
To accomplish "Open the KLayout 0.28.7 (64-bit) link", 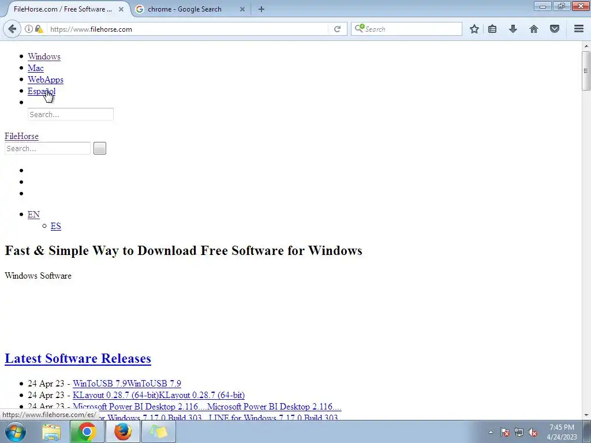I will tap(159, 395).
